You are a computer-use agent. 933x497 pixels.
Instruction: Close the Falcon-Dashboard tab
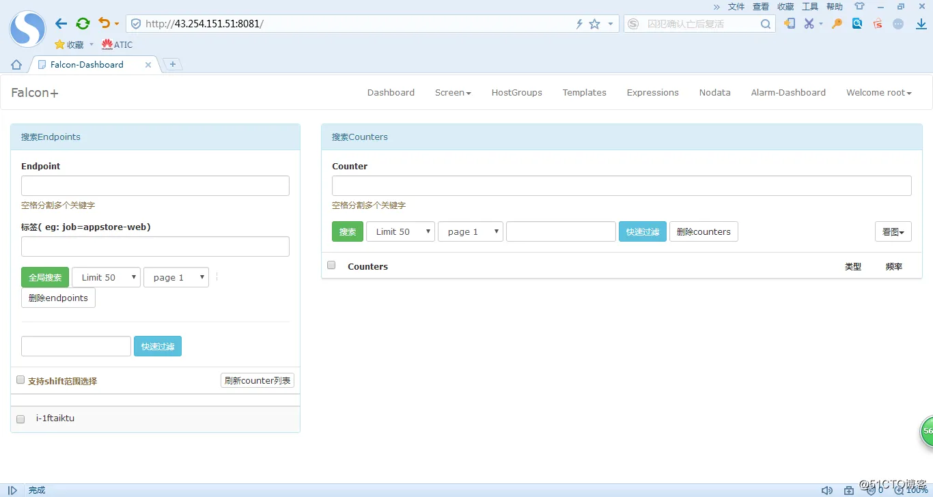pyautogui.click(x=148, y=65)
